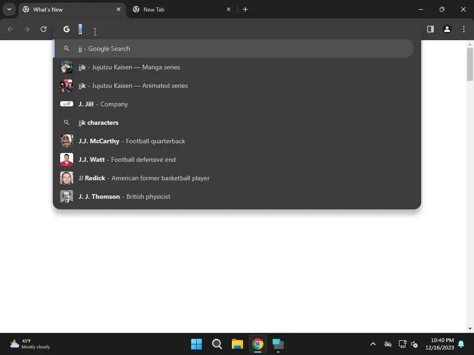This screenshot has width=474, height=355.
Task: Open the notifications bell icon
Action: (462, 344)
